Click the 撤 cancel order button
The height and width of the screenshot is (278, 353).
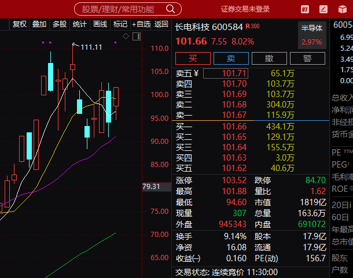click(269, 58)
